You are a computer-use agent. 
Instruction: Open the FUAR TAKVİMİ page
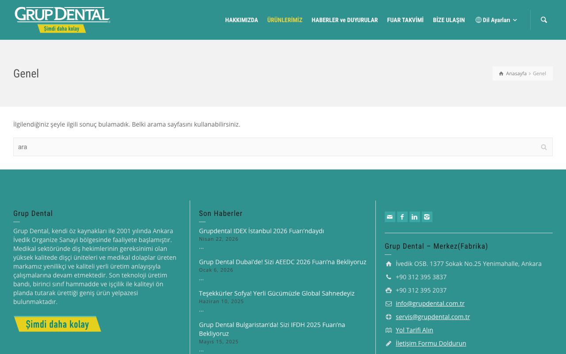coord(405,20)
